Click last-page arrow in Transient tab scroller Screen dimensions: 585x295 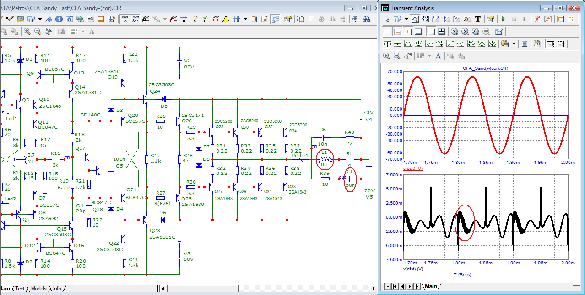(x=417, y=286)
